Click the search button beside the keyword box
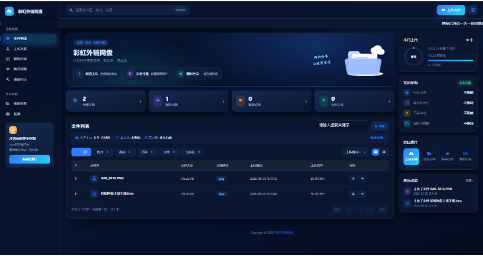Screen dimensions: 483x256 pos(380,126)
